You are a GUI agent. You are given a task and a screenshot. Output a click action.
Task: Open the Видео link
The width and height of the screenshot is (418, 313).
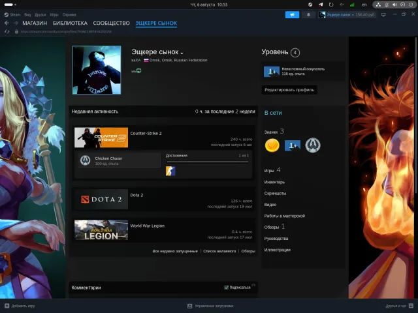point(270,205)
